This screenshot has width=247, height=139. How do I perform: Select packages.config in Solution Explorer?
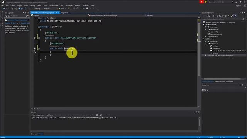216,34
